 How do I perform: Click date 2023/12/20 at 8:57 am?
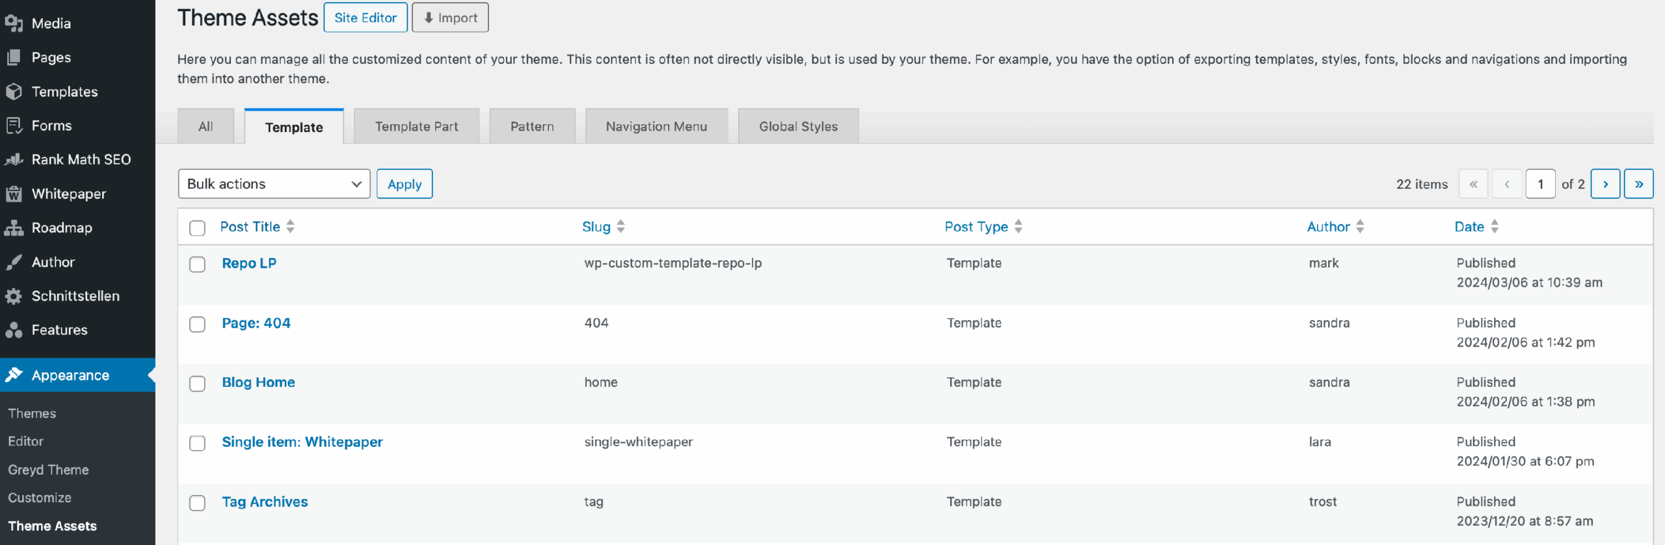pos(1525,522)
